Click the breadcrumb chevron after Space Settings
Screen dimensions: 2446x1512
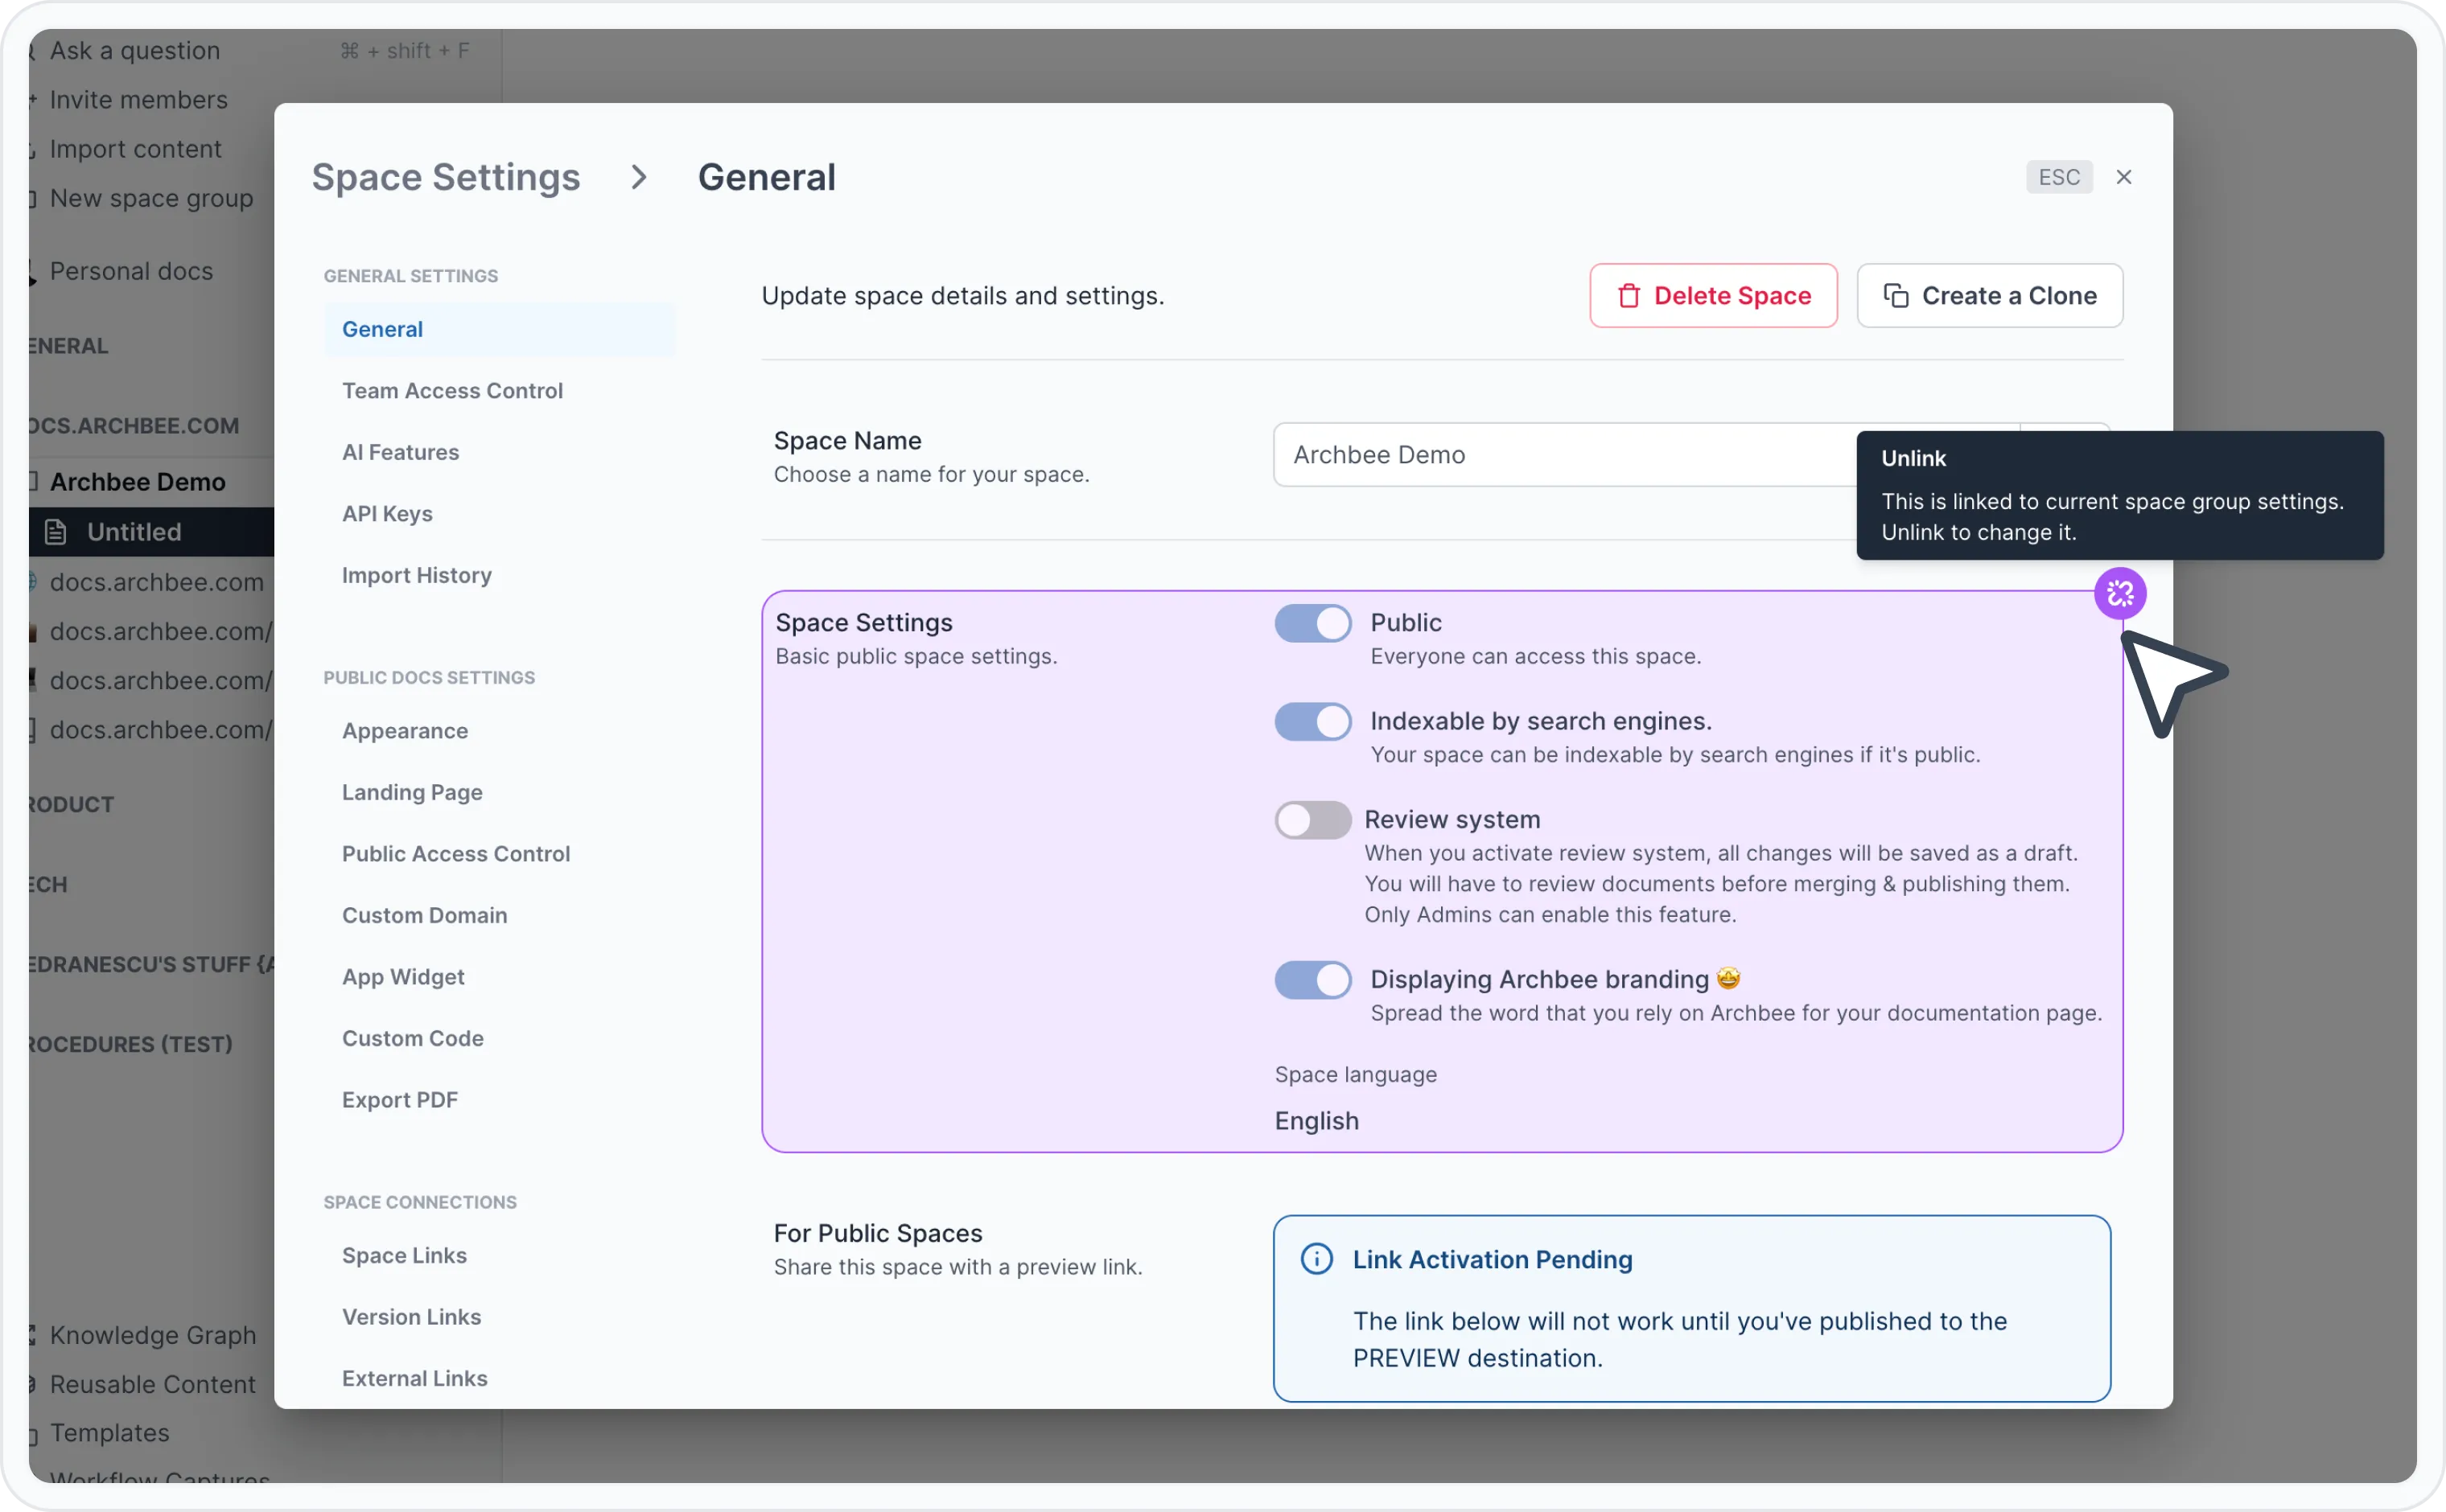638,178
